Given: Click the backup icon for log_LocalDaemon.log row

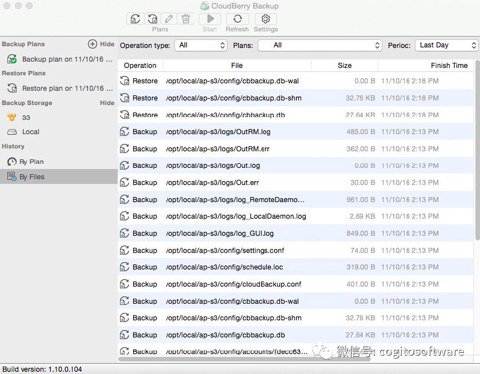Looking at the screenshot, I should point(125,216).
